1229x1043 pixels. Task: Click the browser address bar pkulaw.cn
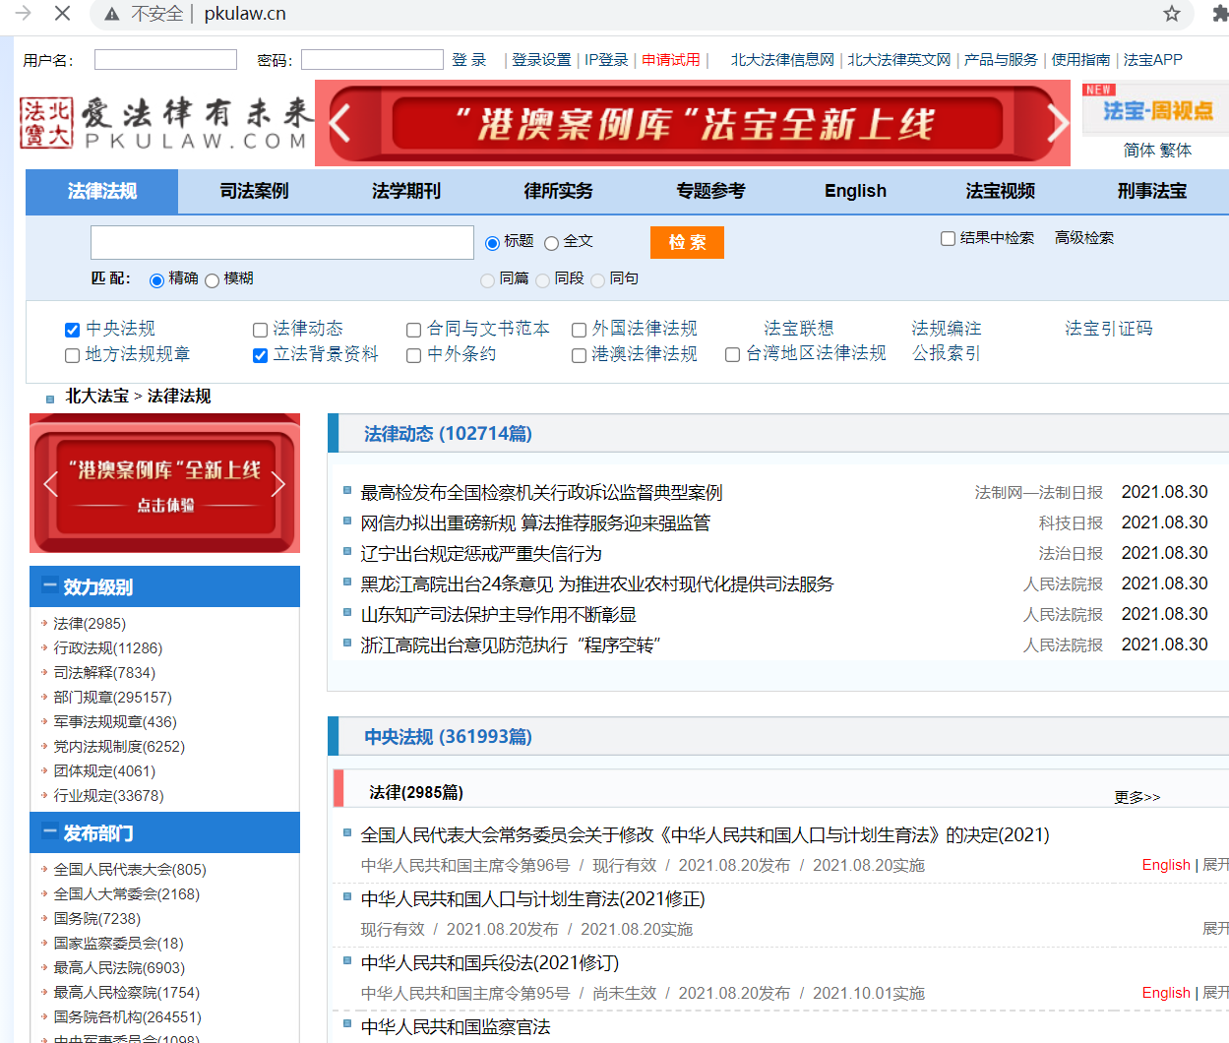(245, 14)
